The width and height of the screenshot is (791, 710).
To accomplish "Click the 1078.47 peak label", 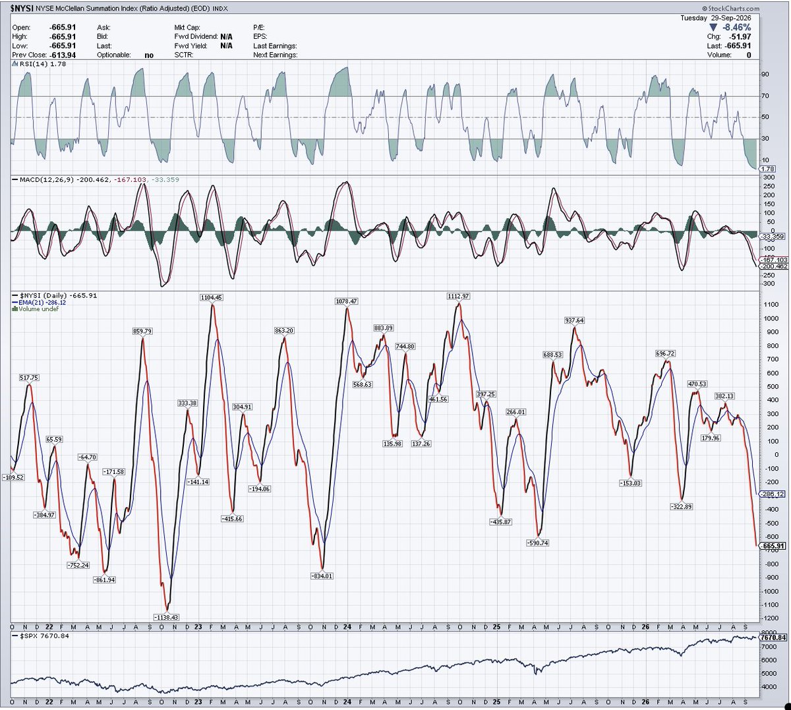I will click(346, 301).
